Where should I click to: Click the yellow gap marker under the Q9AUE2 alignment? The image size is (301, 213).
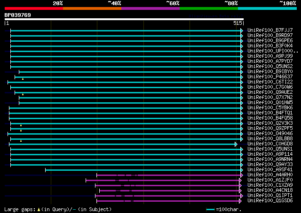23,94
